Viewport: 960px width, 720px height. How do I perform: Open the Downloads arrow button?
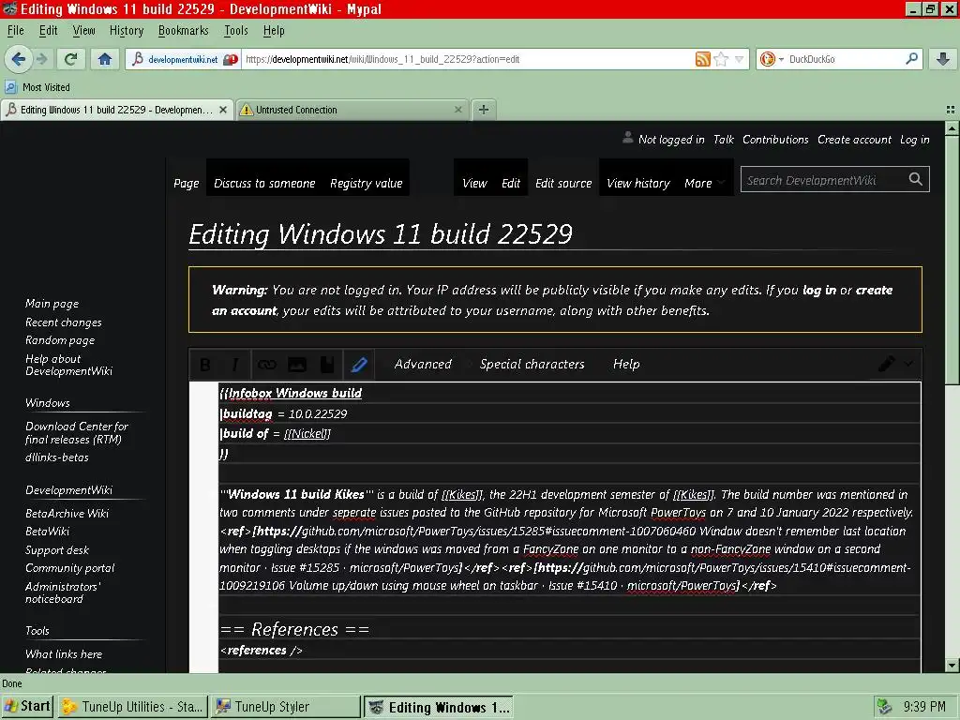tap(943, 59)
